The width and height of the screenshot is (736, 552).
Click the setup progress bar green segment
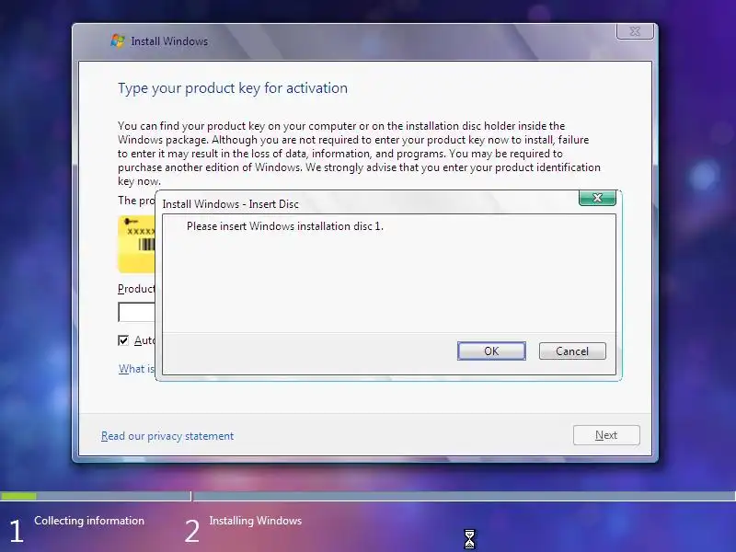click(x=18, y=496)
